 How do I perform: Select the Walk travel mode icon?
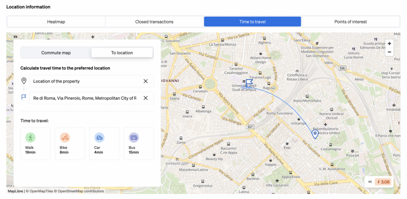point(30,138)
